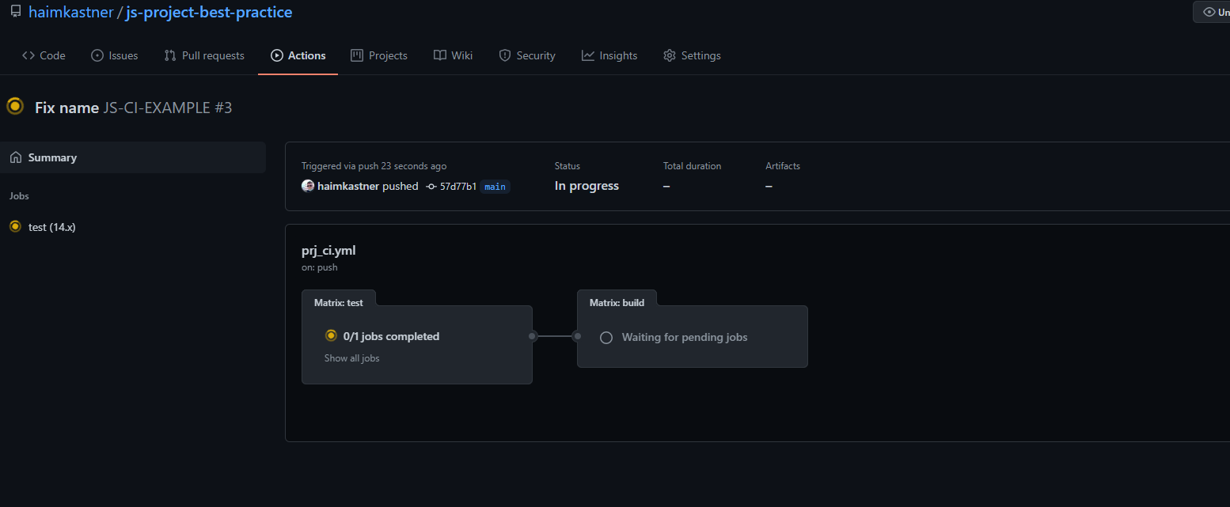Click the haimkastner owner link

coord(70,13)
